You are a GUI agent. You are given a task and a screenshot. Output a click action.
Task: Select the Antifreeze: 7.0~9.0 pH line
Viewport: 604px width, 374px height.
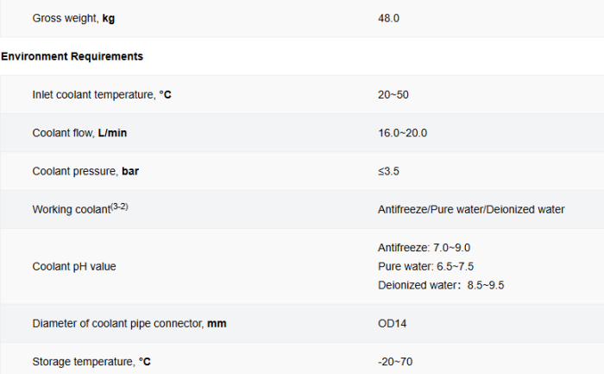424,248
